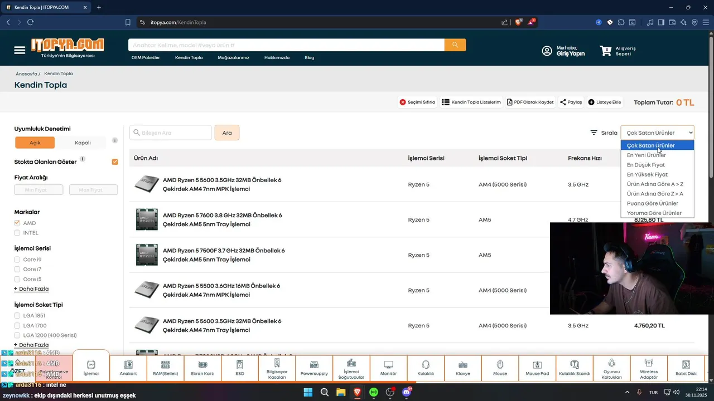Select the Mouse Pad category
714x401 pixels.
click(x=537, y=368)
